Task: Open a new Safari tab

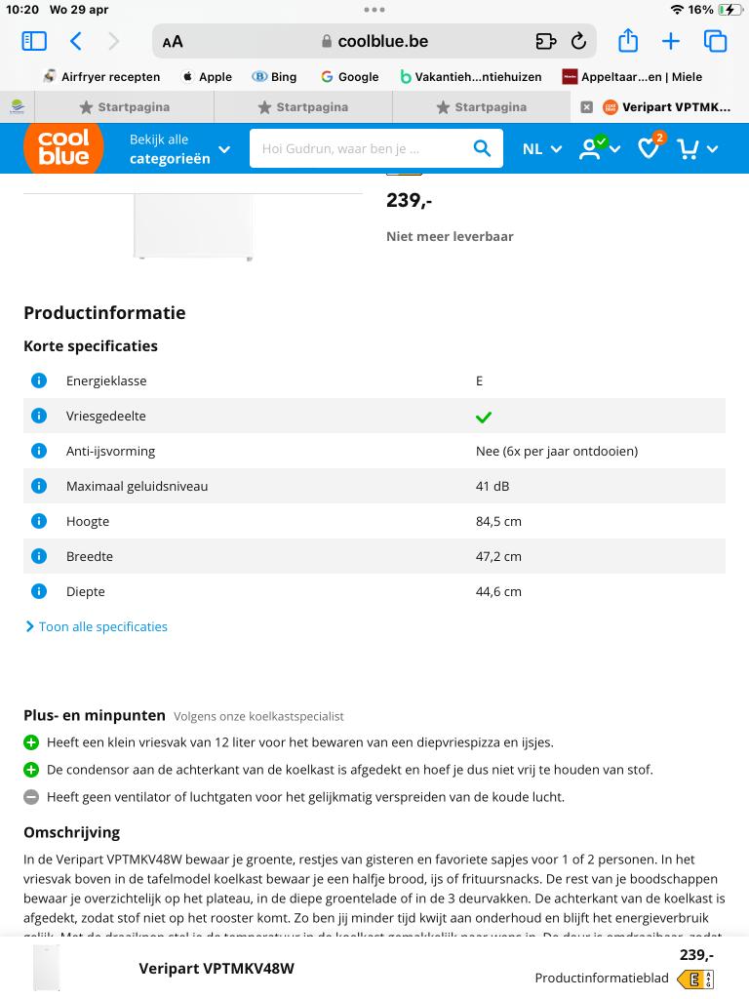Action: (671, 41)
